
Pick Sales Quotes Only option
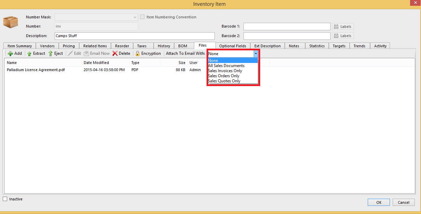click(224, 81)
